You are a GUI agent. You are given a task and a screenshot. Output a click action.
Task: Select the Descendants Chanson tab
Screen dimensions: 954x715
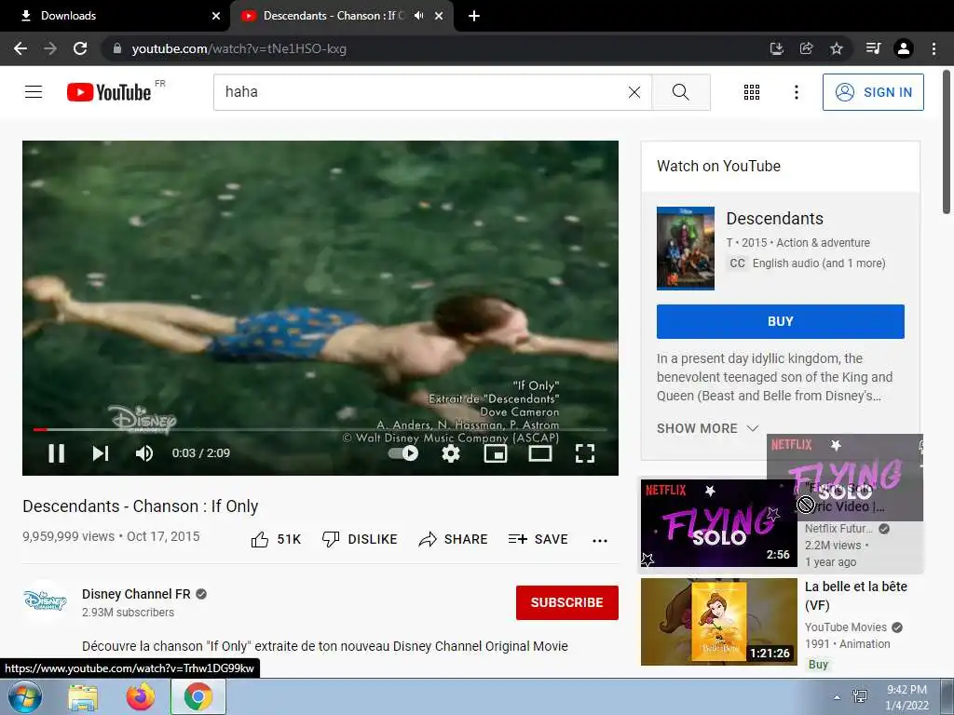[334, 16]
